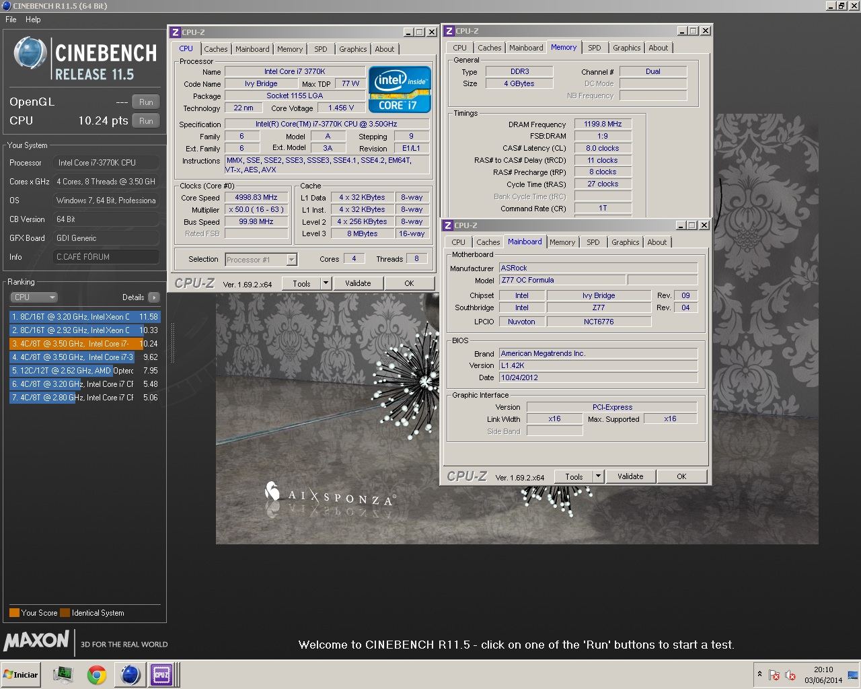
Task: Click the Info field C.CAFÉ FÓRUM
Action: pos(106,257)
